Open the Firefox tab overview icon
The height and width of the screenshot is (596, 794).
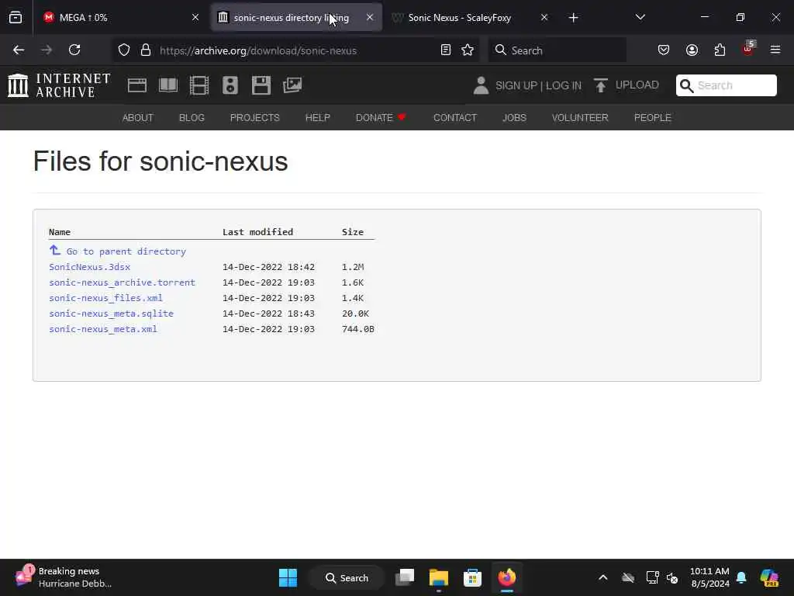click(16, 17)
